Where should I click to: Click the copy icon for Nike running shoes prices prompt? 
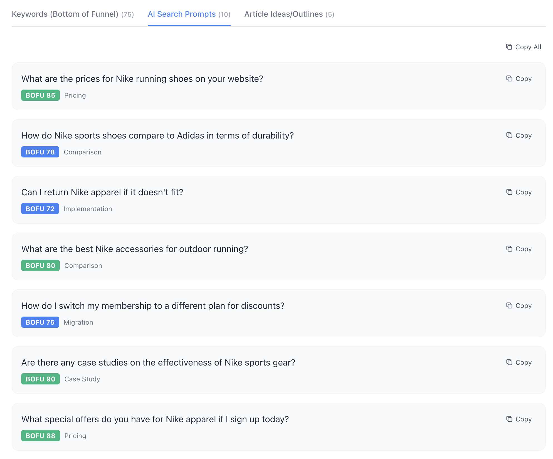point(509,79)
